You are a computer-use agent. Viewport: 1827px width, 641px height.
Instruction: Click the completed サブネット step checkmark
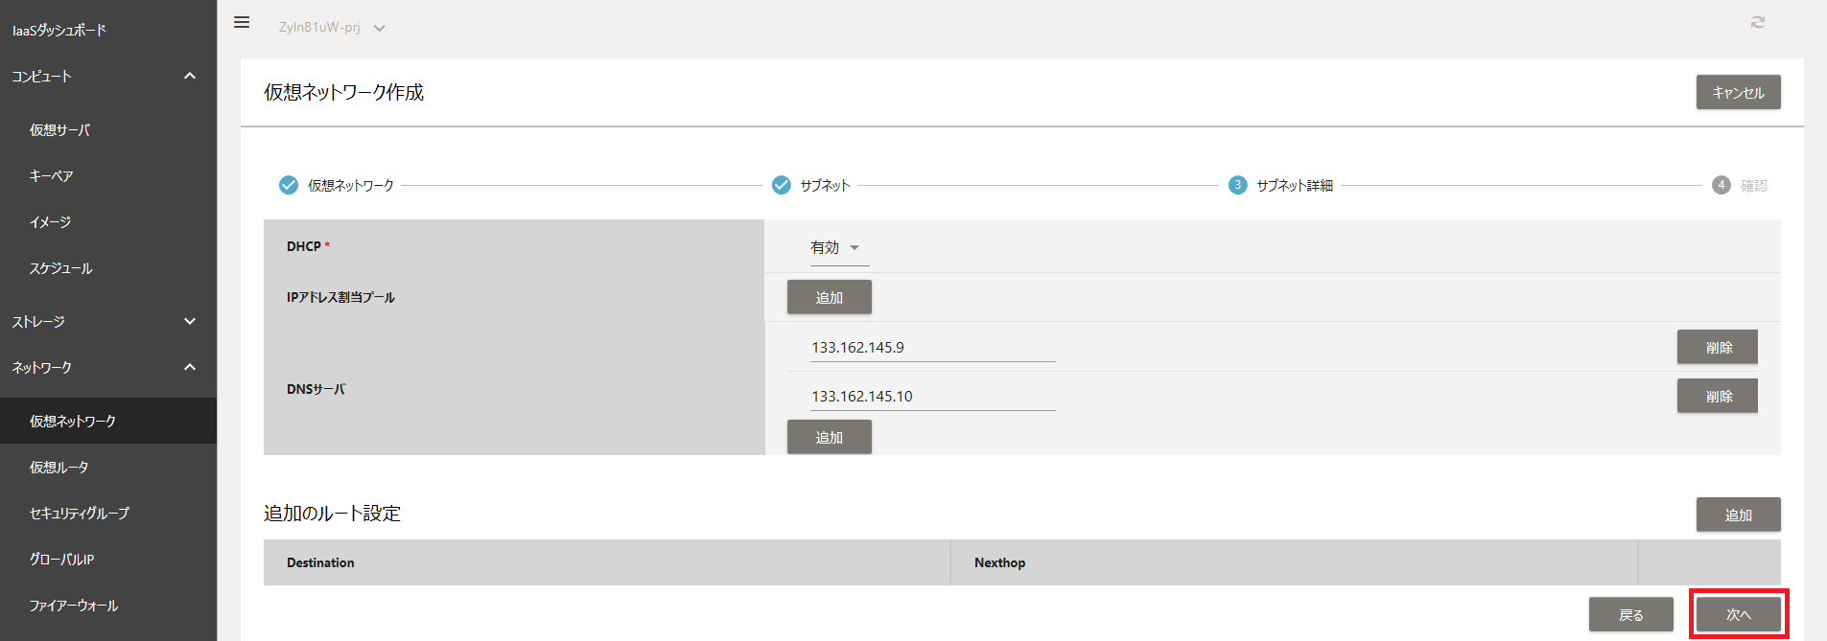(x=782, y=185)
